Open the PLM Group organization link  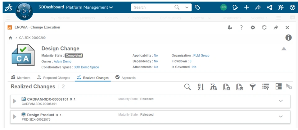pos(201,56)
